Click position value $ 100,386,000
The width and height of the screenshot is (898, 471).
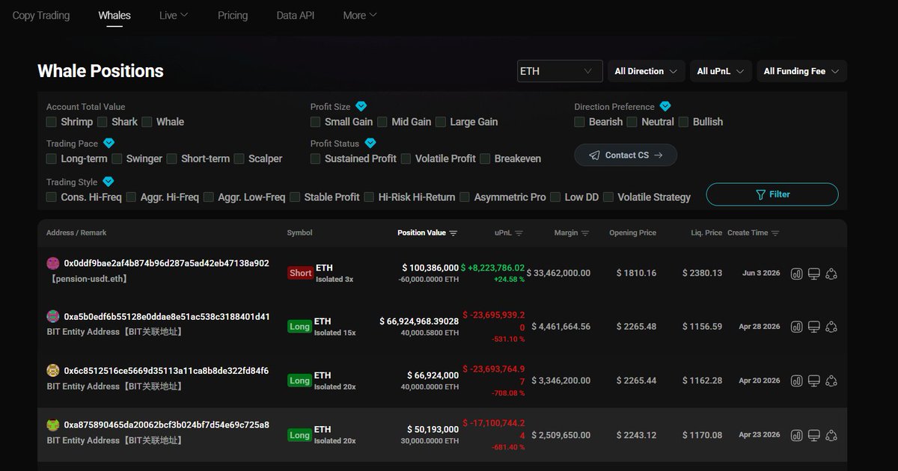point(430,268)
